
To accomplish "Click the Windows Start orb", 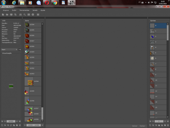I will coord(3,3).
